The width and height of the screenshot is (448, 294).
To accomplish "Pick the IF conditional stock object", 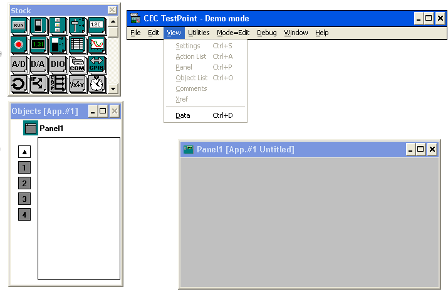I will click(x=39, y=84).
